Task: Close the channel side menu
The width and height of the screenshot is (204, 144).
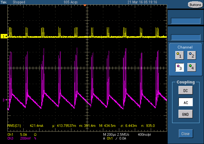Action: 186,134
